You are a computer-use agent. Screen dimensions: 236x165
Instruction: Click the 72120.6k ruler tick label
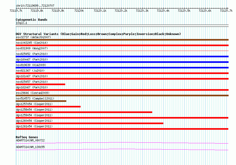pyautogui.click(x=205, y=11)
